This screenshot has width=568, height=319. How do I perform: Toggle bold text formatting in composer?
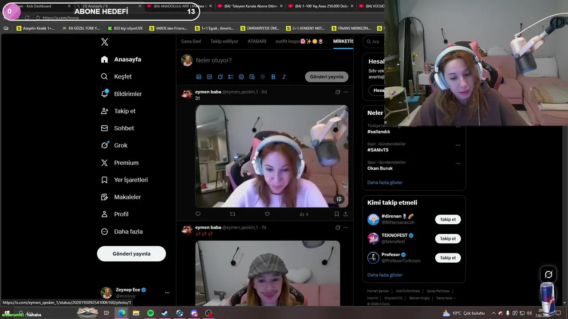tap(273, 77)
